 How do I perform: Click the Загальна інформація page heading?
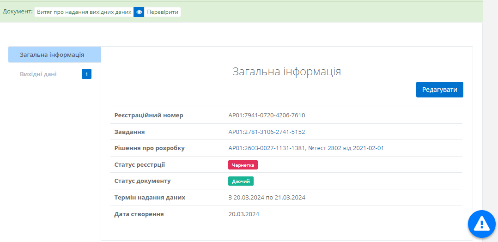coord(286,72)
